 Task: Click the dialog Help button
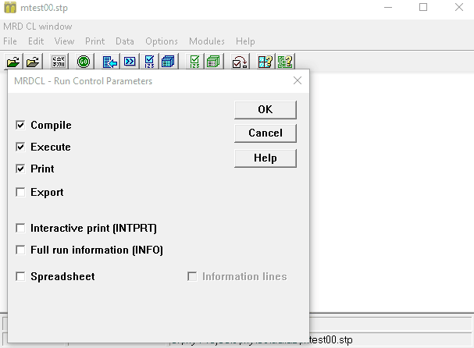[x=265, y=158]
